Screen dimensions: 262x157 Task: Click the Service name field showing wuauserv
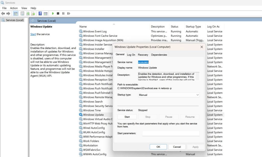[143, 62]
